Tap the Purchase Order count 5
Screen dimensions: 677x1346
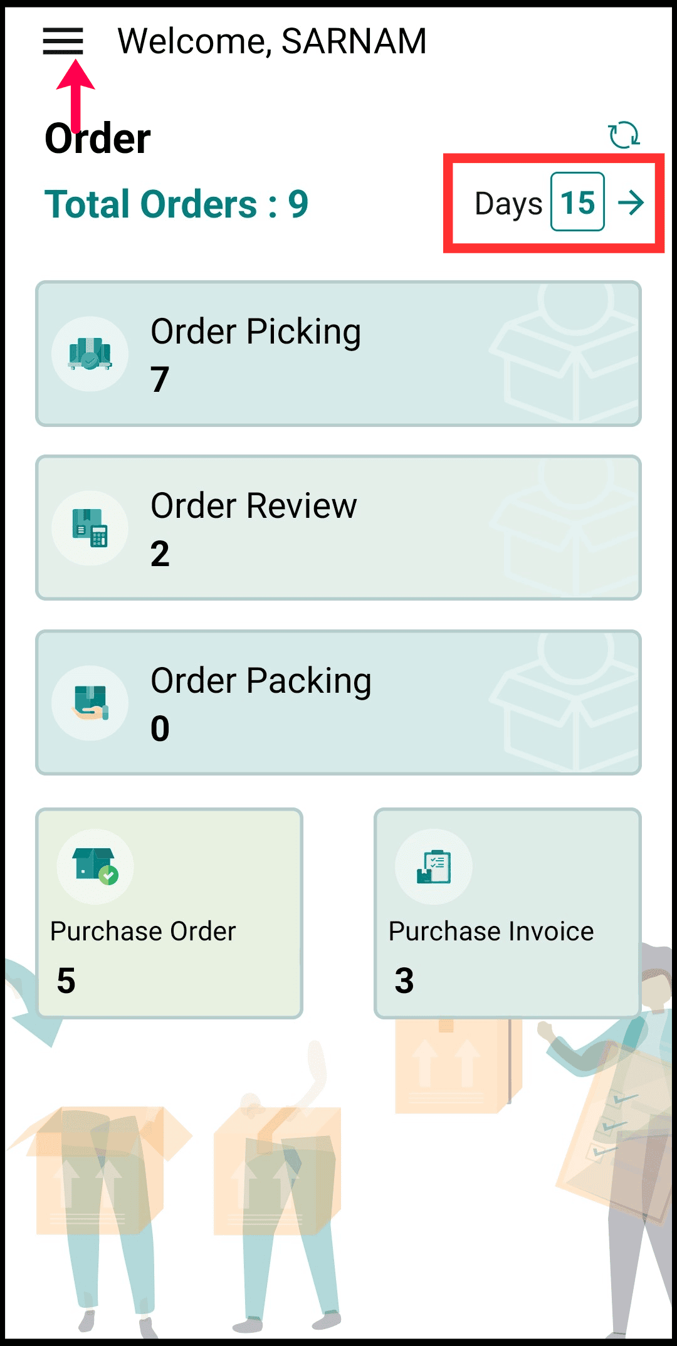click(x=66, y=981)
